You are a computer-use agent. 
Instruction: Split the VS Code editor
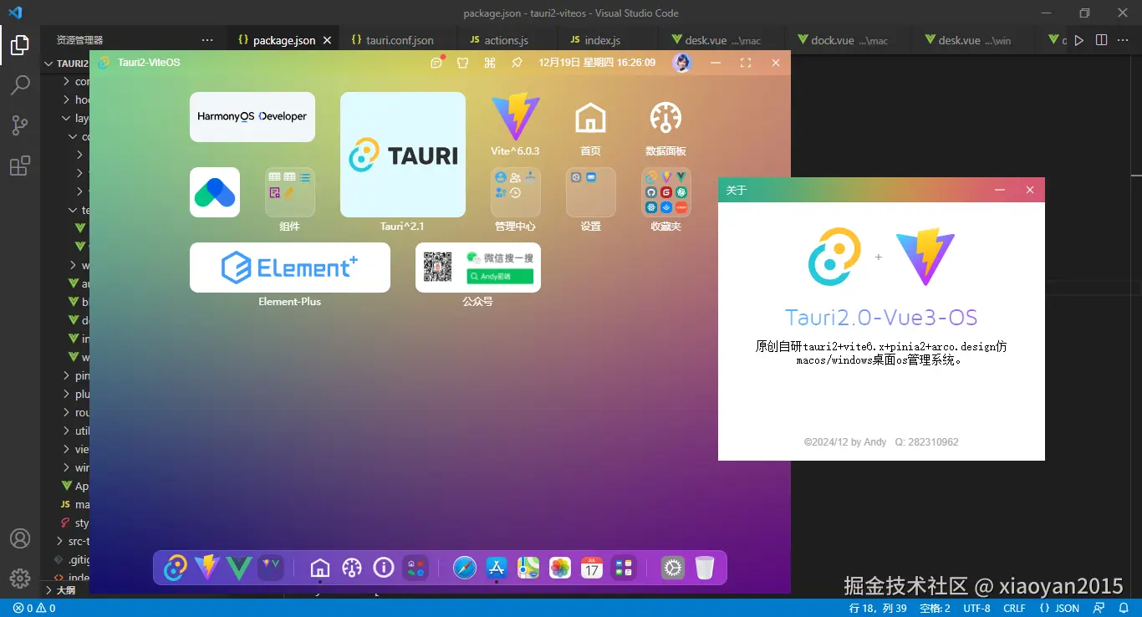pos(1102,40)
